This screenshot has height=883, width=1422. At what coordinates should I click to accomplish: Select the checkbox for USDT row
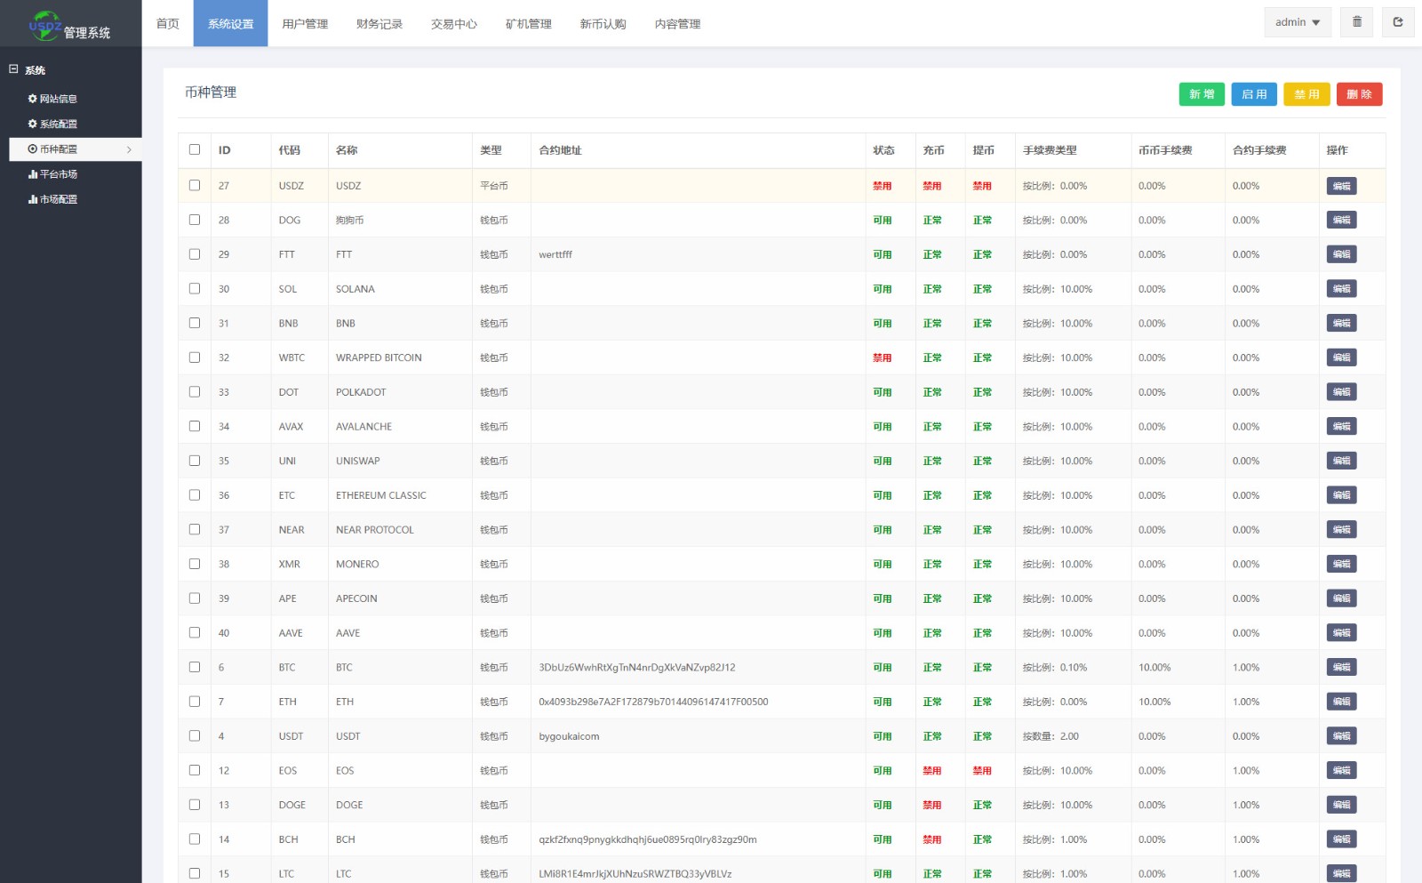[195, 735]
